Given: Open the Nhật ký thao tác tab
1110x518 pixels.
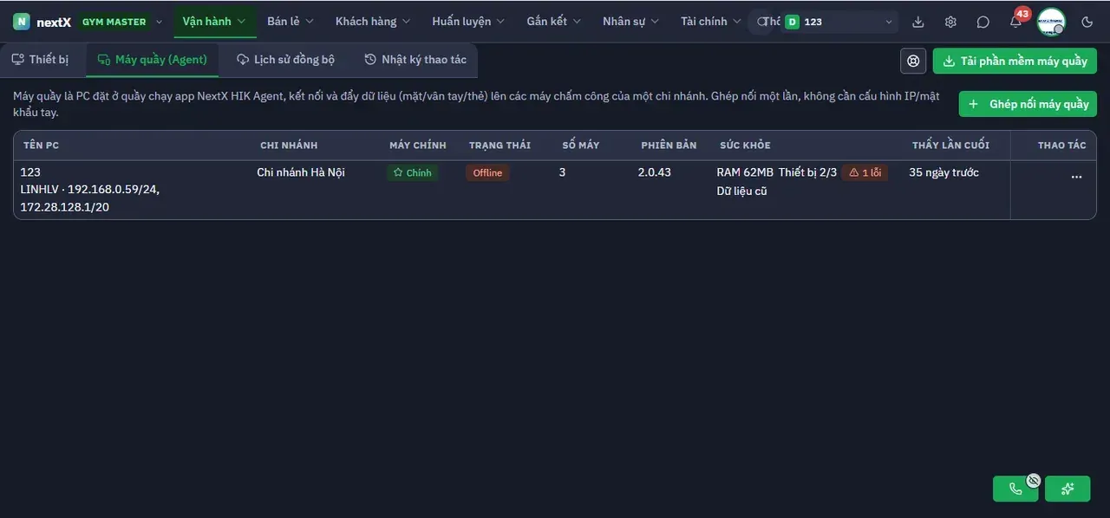Looking at the screenshot, I should click(x=416, y=60).
